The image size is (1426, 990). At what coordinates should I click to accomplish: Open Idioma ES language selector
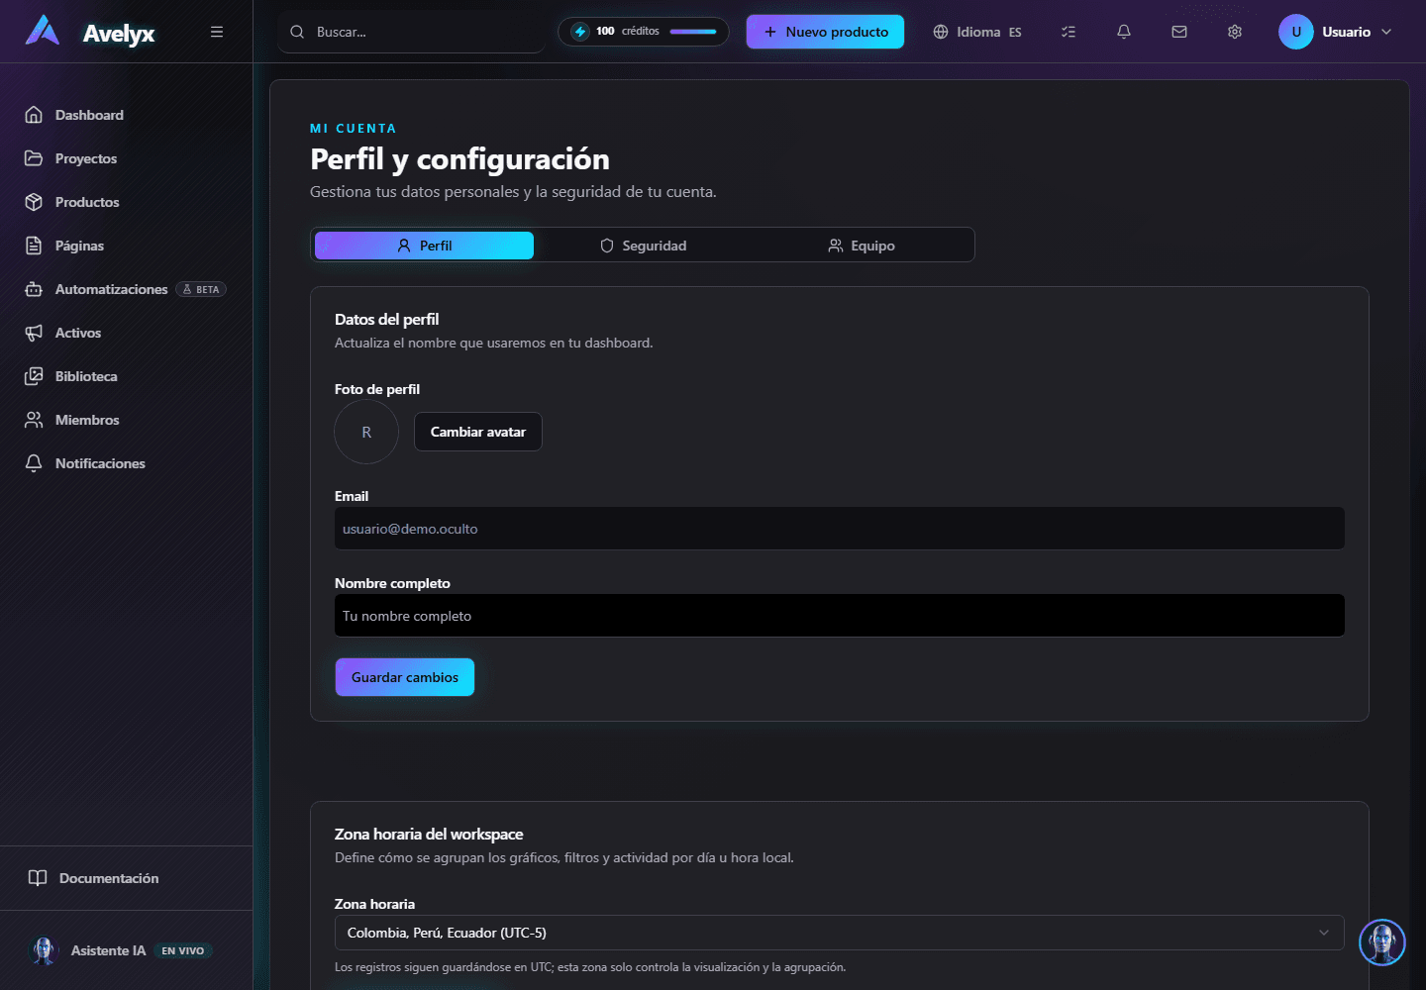[x=977, y=32]
